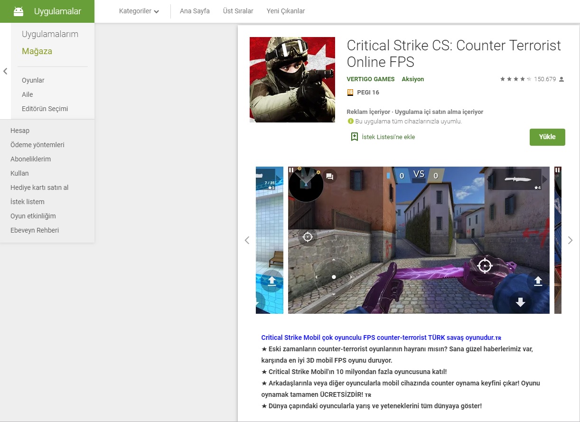
Task: Click the Critical Strike app icon thumbnail
Action: [292, 79]
